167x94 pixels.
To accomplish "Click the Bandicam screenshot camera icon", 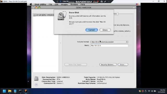I will (102, 2).
